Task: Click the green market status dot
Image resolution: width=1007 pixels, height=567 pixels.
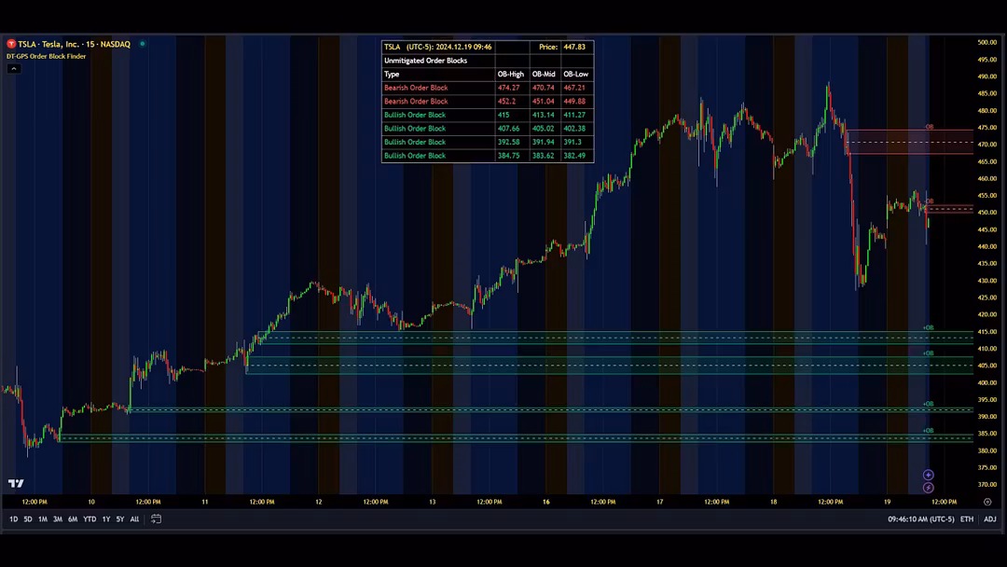Action: (x=143, y=44)
